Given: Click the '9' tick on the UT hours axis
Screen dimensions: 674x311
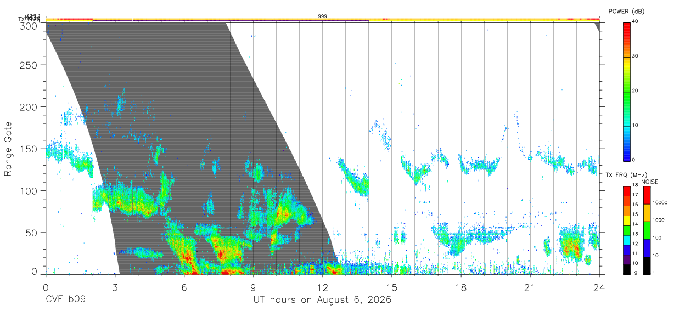Looking at the screenshot, I should 253,287.
